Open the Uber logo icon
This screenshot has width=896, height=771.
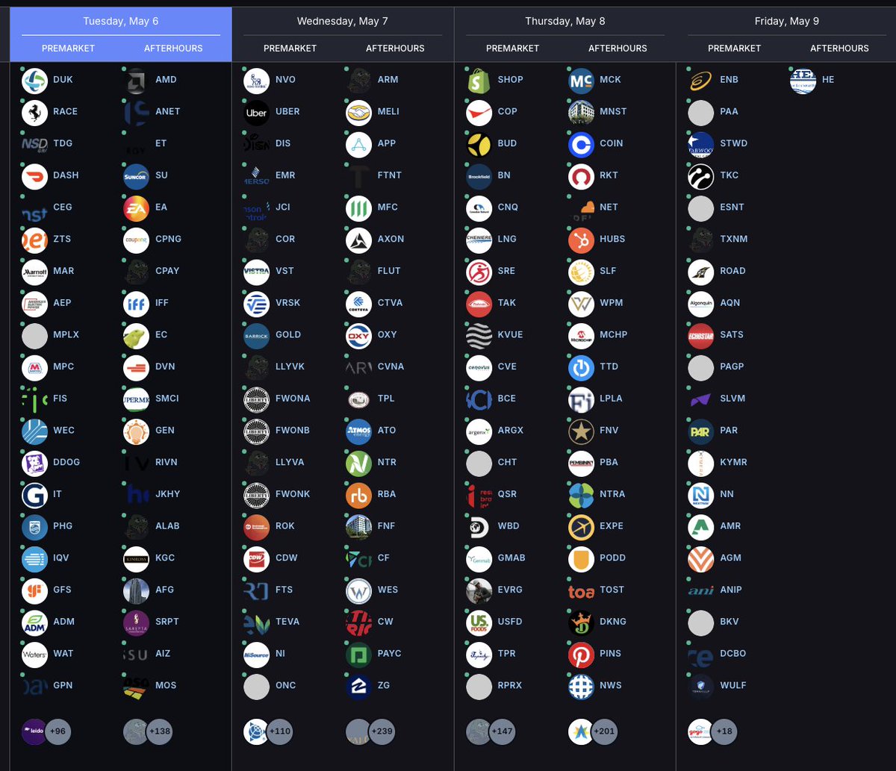tap(257, 112)
